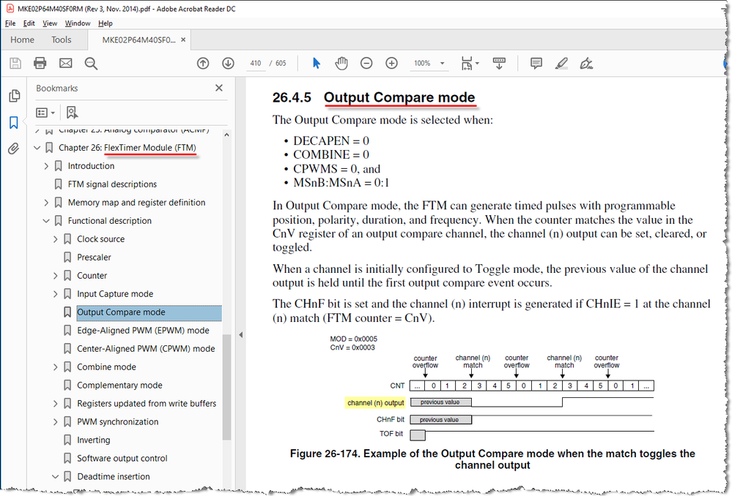Collapse the Deadtime insertion bookmark
Viewport: 732px width, 496px height.
click(x=55, y=476)
